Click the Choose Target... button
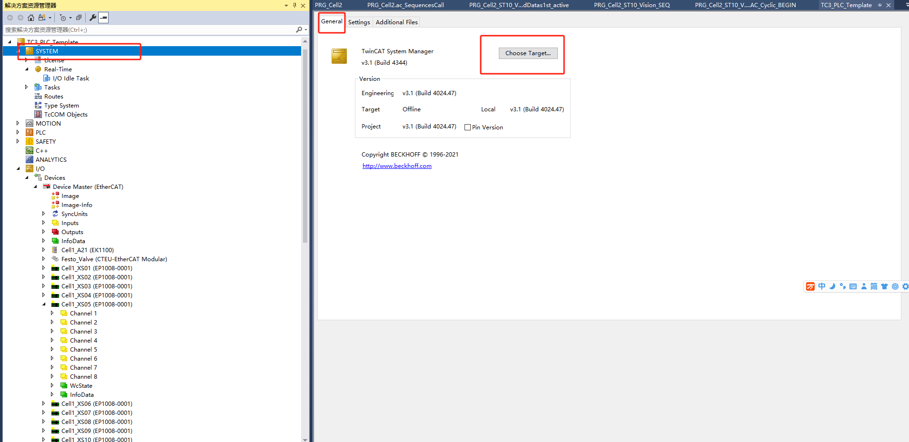This screenshot has width=909, height=442. click(x=528, y=53)
